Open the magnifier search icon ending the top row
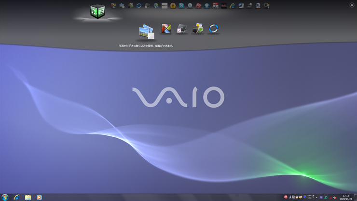 266,6
